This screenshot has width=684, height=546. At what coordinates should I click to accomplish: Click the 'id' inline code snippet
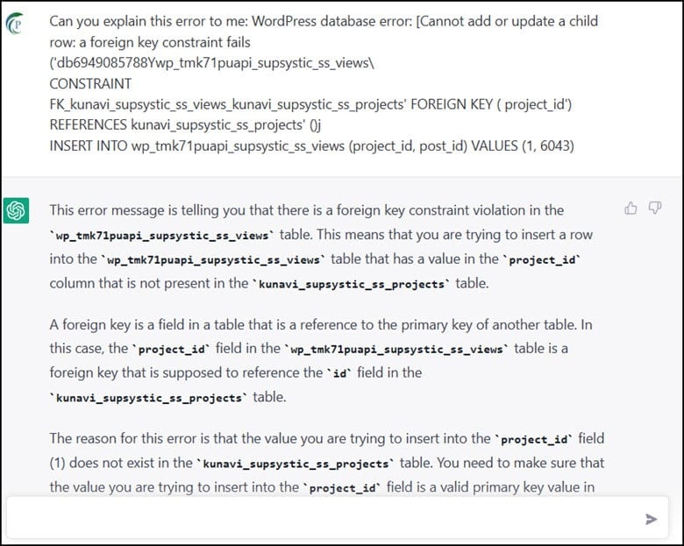coord(339,373)
